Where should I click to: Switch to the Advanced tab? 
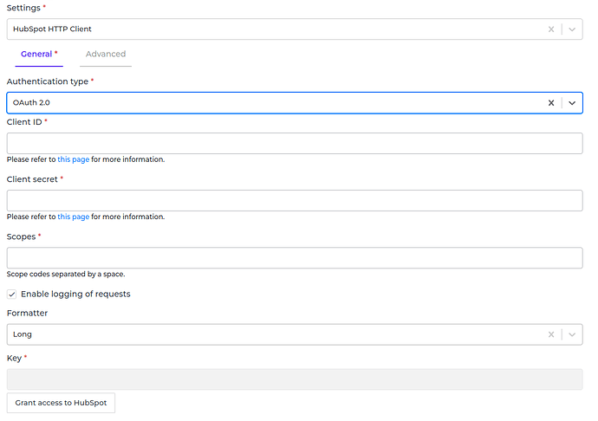point(106,55)
